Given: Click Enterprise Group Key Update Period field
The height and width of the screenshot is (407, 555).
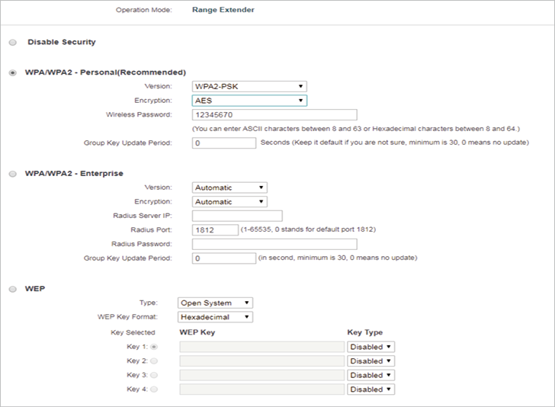Looking at the screenshot, I should pos(223,258).
